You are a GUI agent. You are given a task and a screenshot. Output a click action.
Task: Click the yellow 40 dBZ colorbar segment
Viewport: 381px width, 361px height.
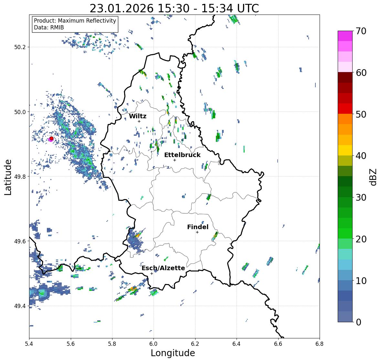[345, 150]
